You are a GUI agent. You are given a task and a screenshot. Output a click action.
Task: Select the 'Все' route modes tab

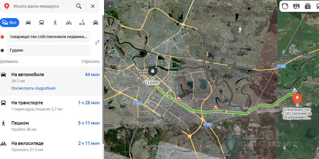(x=10, y=23)
